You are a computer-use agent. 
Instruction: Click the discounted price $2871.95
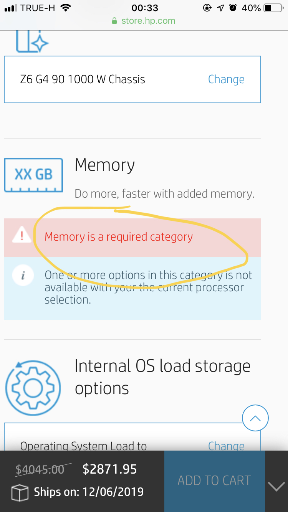(x=110, y=469)
